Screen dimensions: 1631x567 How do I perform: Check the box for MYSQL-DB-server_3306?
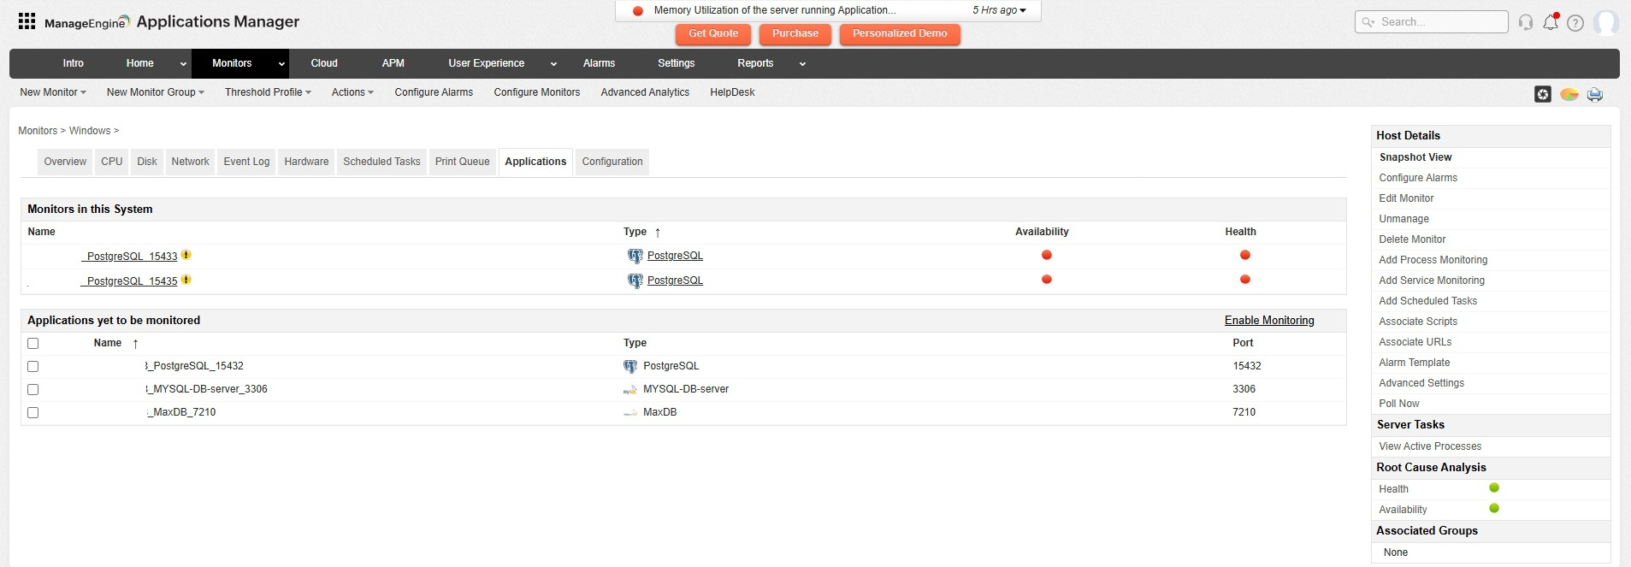tap(33, 389)
